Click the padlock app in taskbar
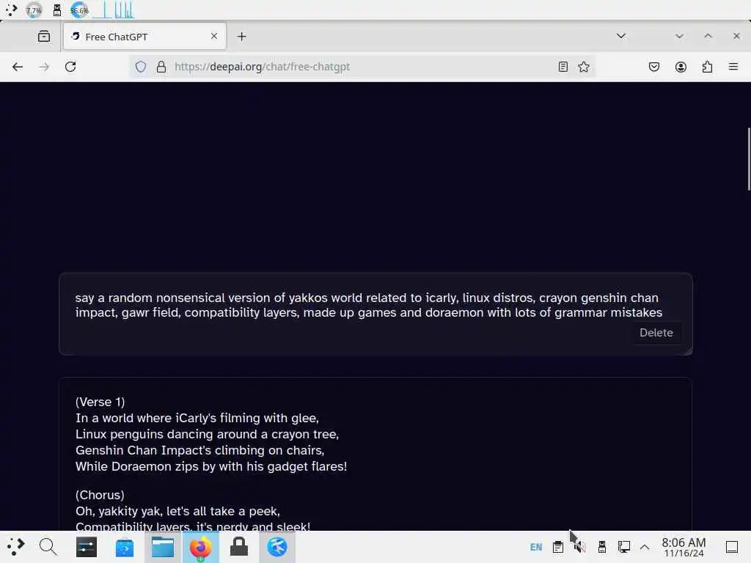The width and height of the screenshot is (751, 563). point(238,547)
